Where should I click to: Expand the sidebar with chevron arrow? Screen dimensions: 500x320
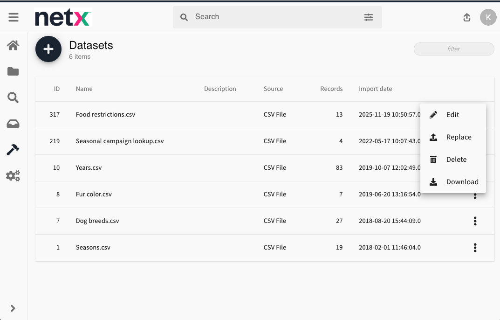coord(13,308)
